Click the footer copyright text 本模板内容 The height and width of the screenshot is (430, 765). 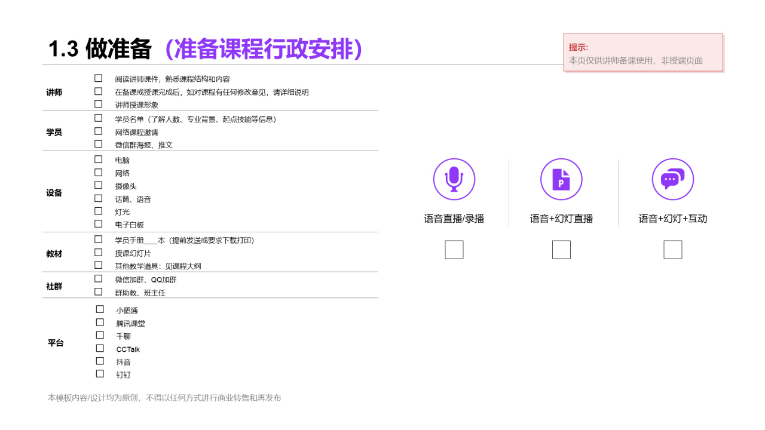164,398
